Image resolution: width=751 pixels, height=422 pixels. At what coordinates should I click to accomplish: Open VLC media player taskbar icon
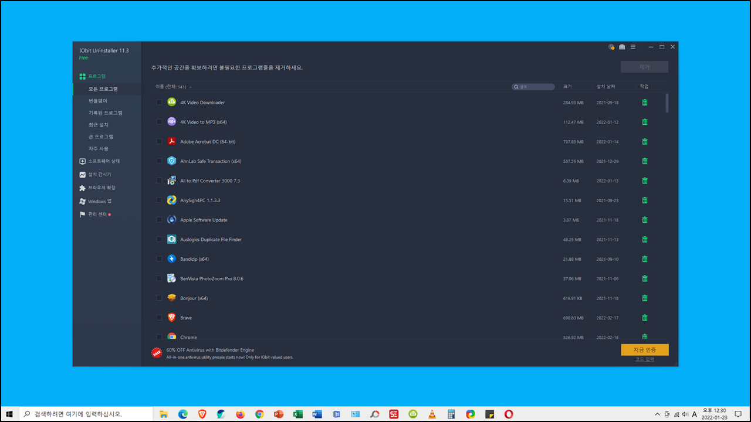click(x=432, y=414)
